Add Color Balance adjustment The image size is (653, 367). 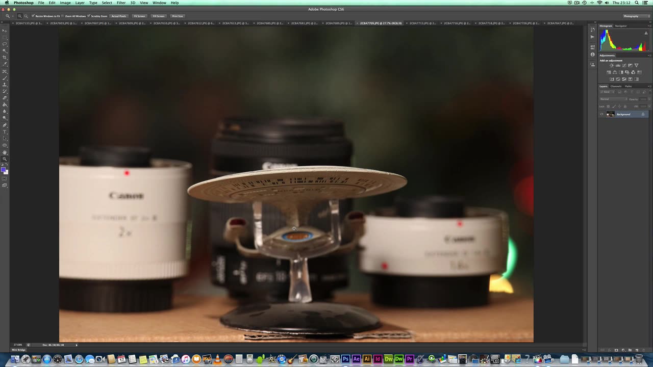pyautogui.click(x=615, y=72)
